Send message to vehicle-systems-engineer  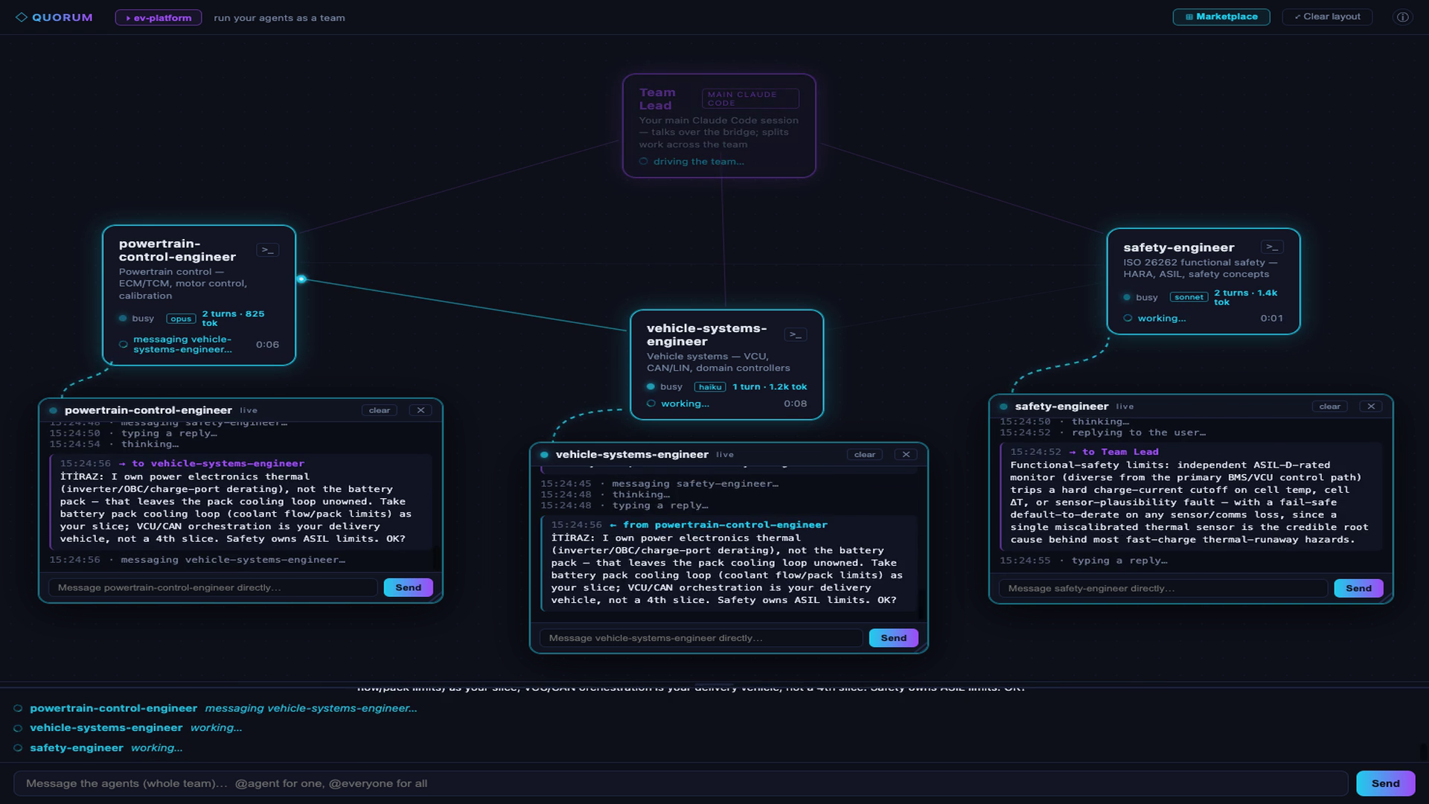[x=893, y=638]
